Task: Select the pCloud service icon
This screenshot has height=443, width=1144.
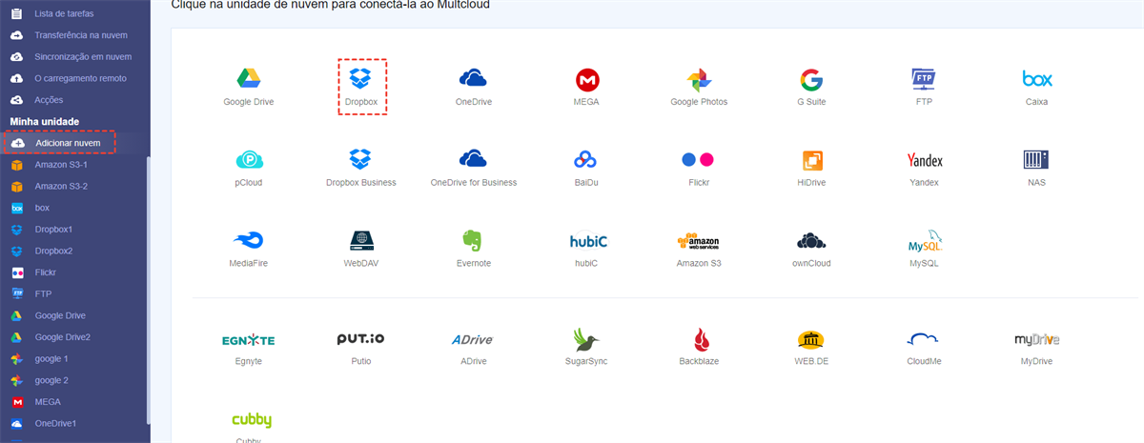Action: (249, 159)
